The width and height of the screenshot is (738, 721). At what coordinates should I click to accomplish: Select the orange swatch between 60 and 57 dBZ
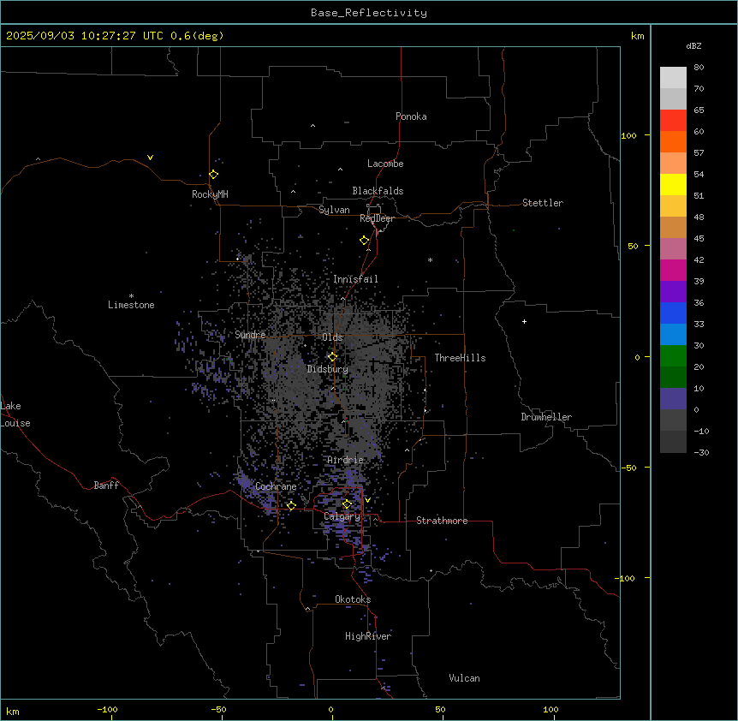pos(673,142)
